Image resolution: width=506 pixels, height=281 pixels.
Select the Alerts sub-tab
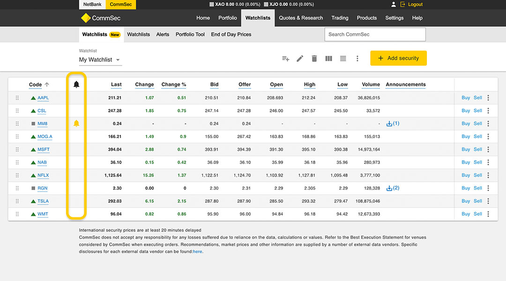163,34
